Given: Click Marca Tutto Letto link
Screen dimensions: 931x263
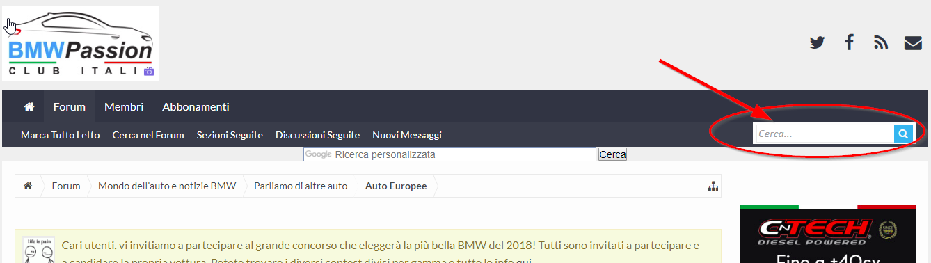Looking at the screenshot, I should [61, 135].
